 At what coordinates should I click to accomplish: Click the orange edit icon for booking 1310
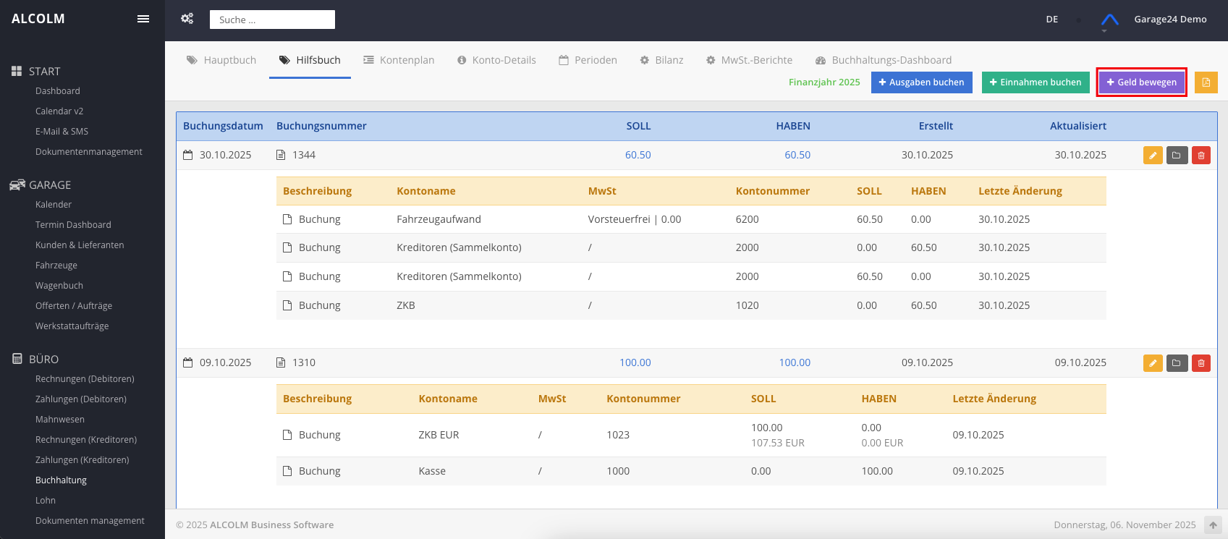[1153, 363]
